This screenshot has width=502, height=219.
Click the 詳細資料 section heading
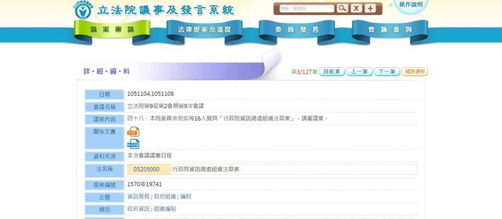click(107, 71)
